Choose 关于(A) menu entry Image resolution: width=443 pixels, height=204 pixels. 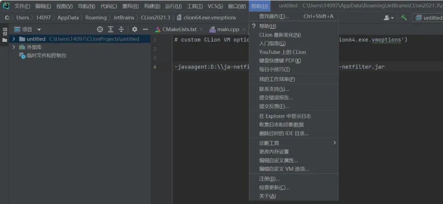(294, 196)
